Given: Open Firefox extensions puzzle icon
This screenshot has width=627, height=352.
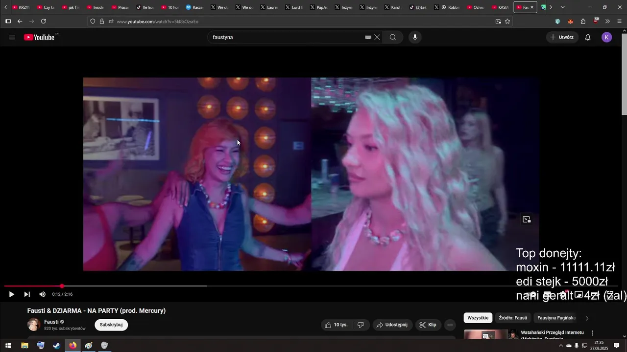Looking at the screenshot, I should pyautogui.click(x=583, y=21).
